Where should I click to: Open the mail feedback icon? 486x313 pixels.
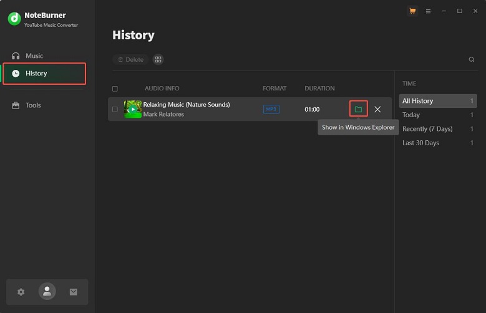click(x=74, y=292)
